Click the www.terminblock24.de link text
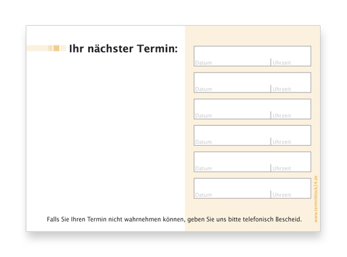Image resolution: width=347 pixels, height=257 pixels. click(x=316, y=199)
